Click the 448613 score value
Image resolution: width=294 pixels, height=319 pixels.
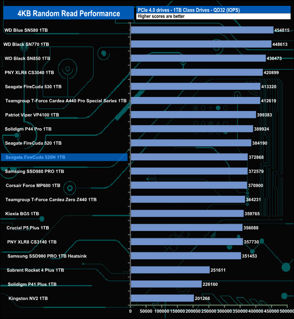[x=280, y=44]
